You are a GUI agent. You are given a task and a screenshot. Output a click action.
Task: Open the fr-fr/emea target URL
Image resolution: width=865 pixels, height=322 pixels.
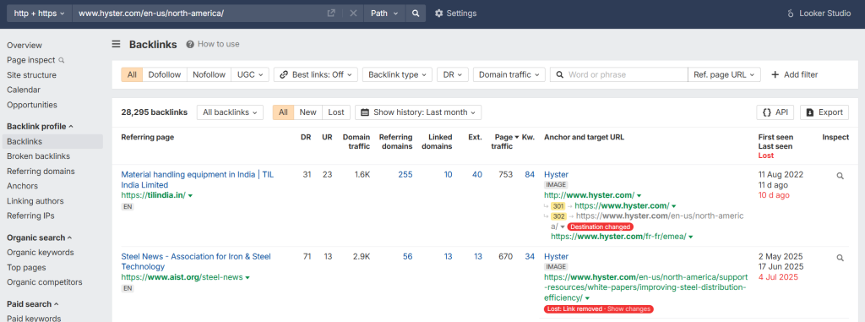618,237
